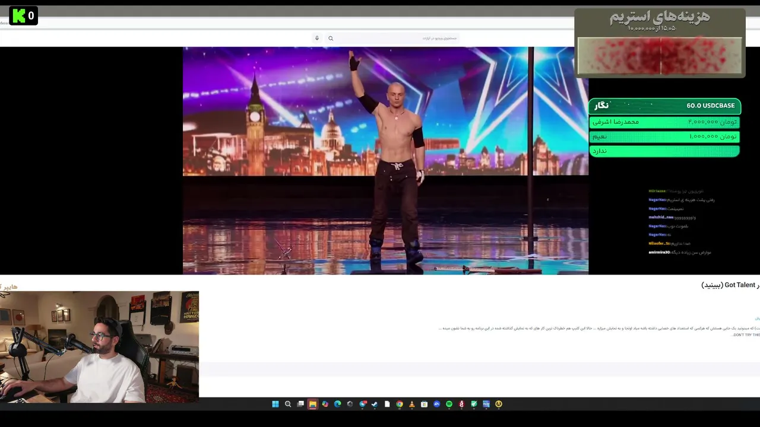
Task: Click the magnifier icon in search bar
Action: pyautogui.click(x=331, y=39)
